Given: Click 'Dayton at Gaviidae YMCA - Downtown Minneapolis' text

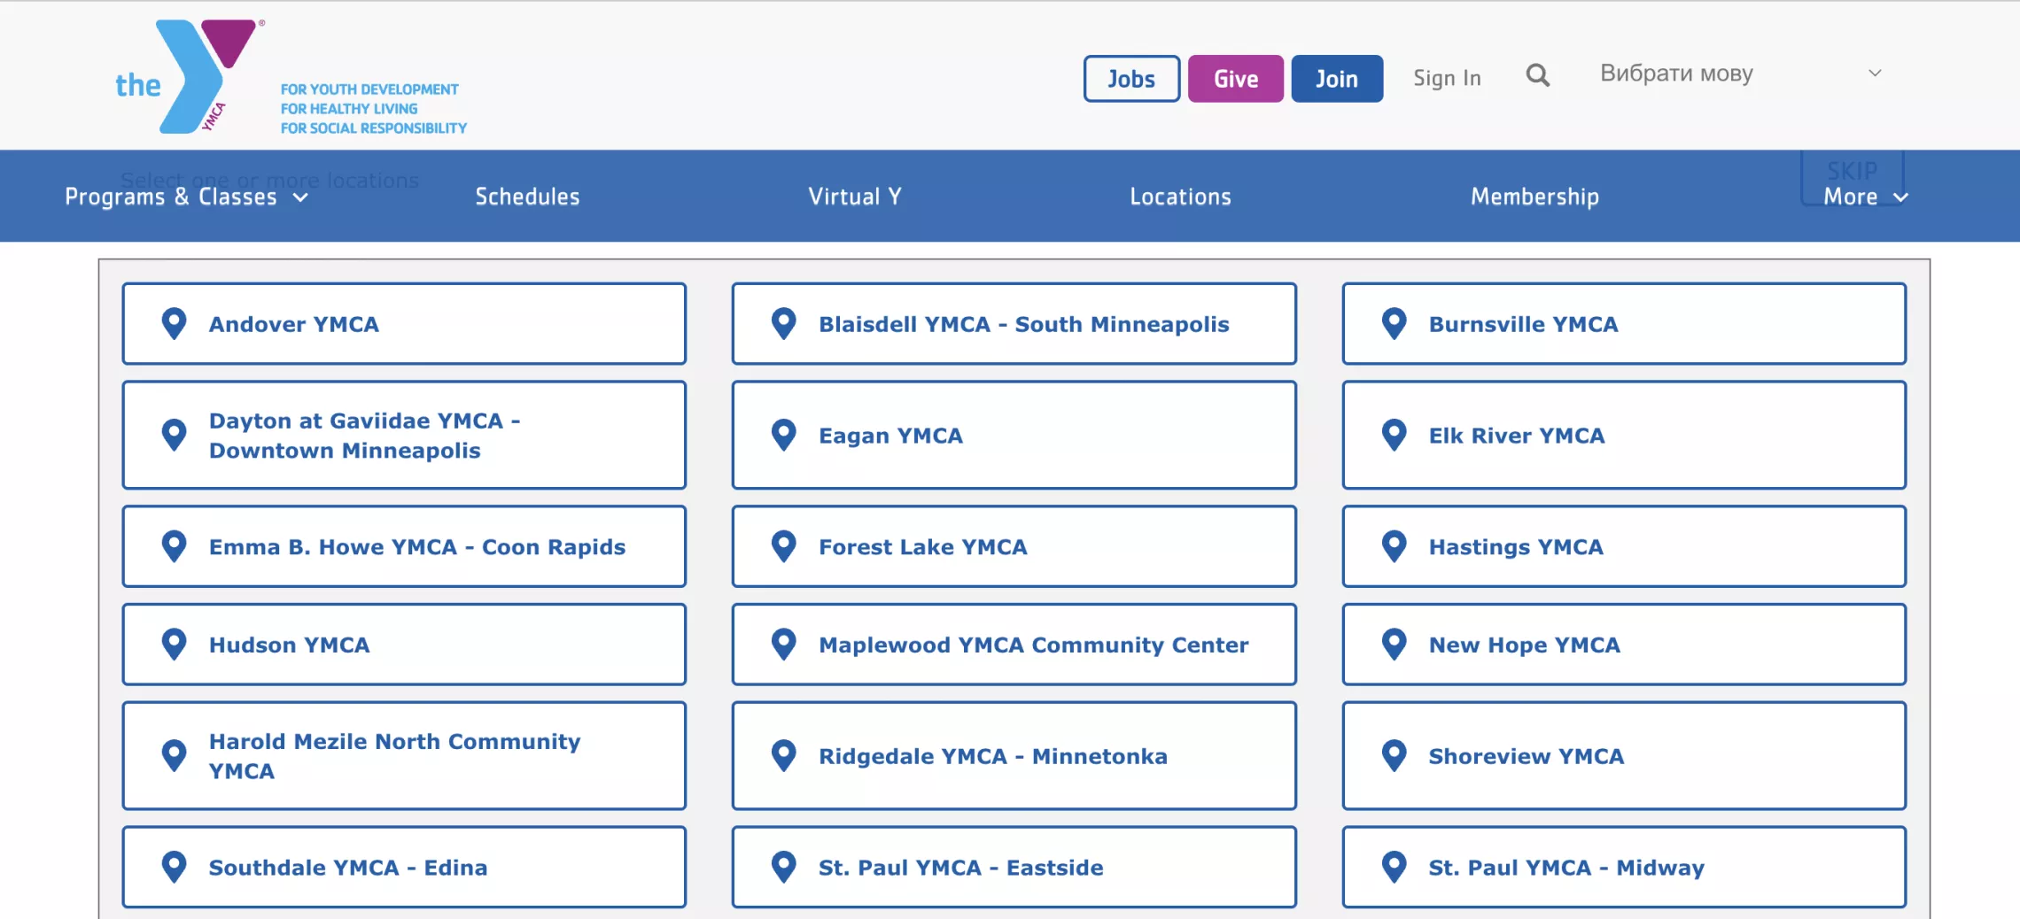Looking at the screenshot, I should (x=365, y=436).
